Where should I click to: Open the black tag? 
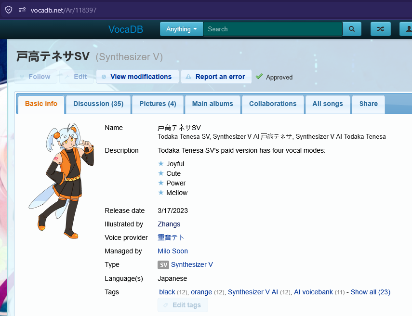167,292
